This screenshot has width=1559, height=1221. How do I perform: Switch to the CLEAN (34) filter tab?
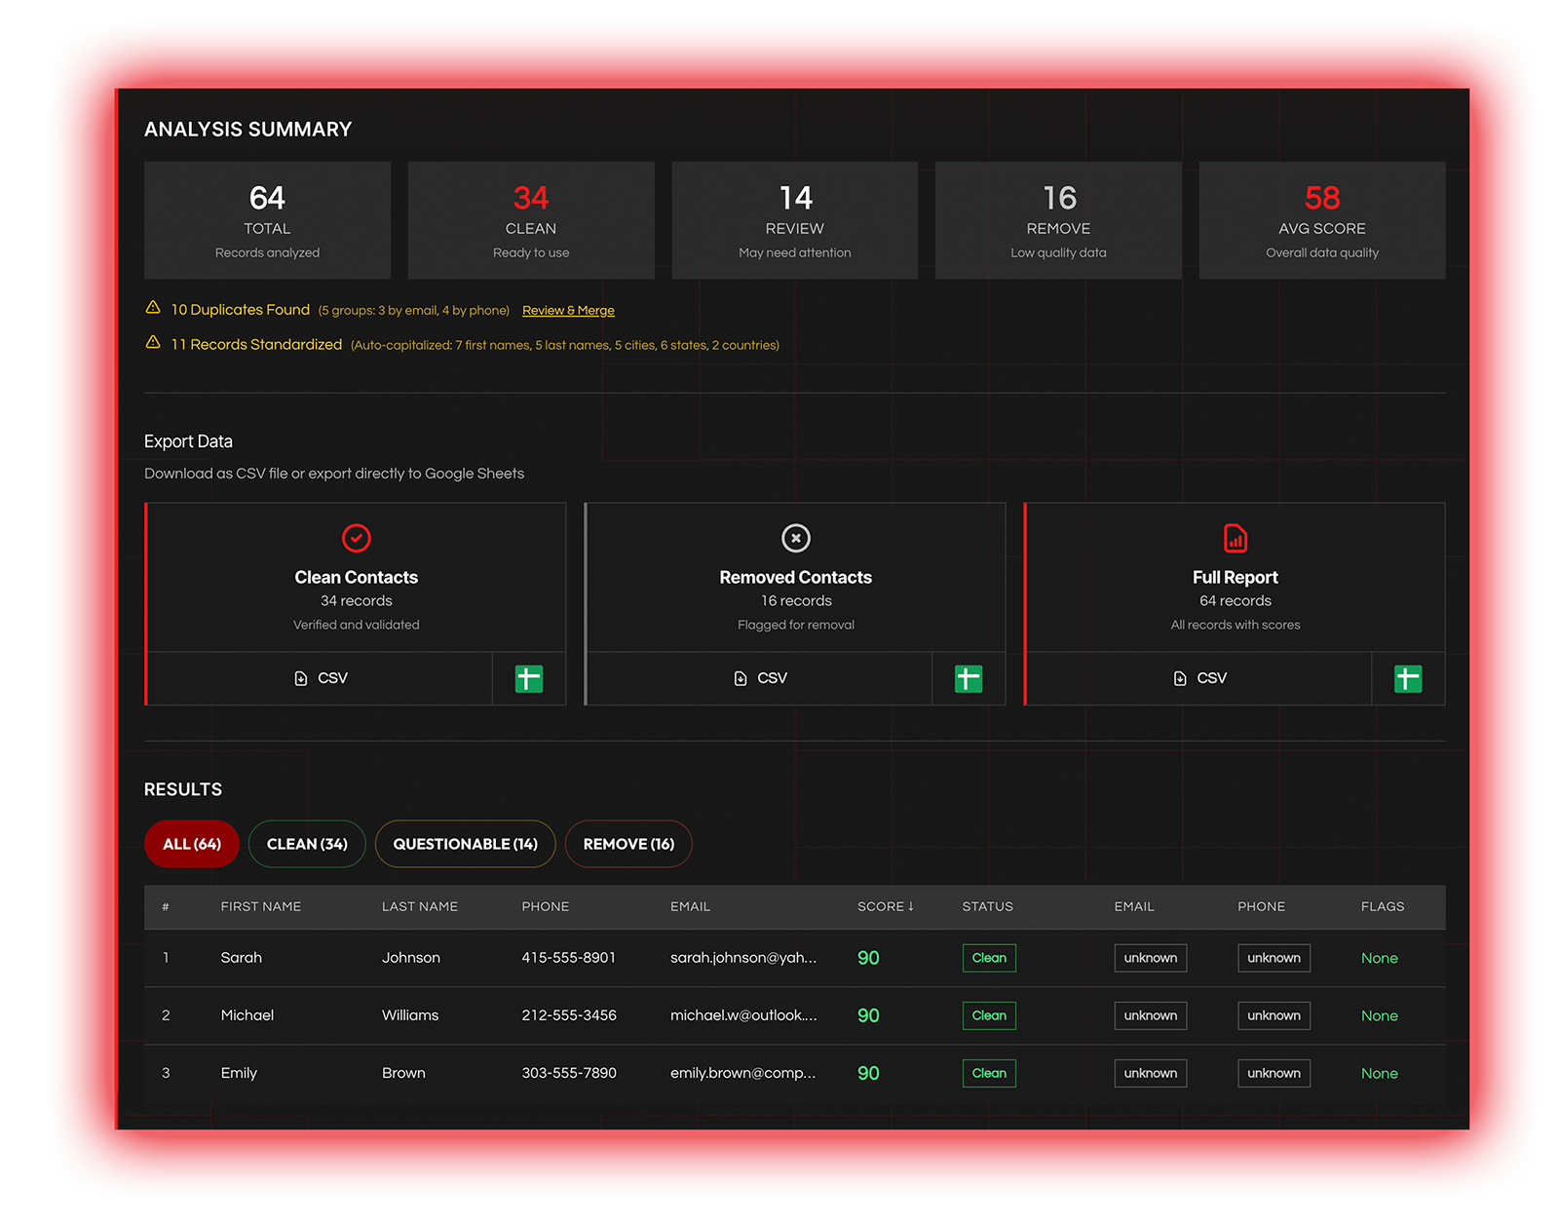(x=307, y=844)
